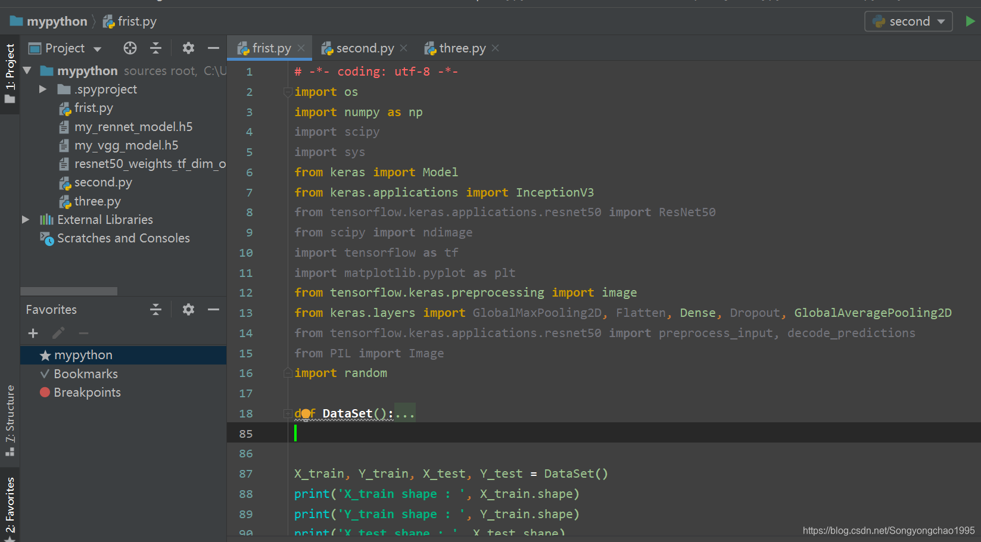
Task: Click the intention bulb on line 18
Action: [306, 413]
